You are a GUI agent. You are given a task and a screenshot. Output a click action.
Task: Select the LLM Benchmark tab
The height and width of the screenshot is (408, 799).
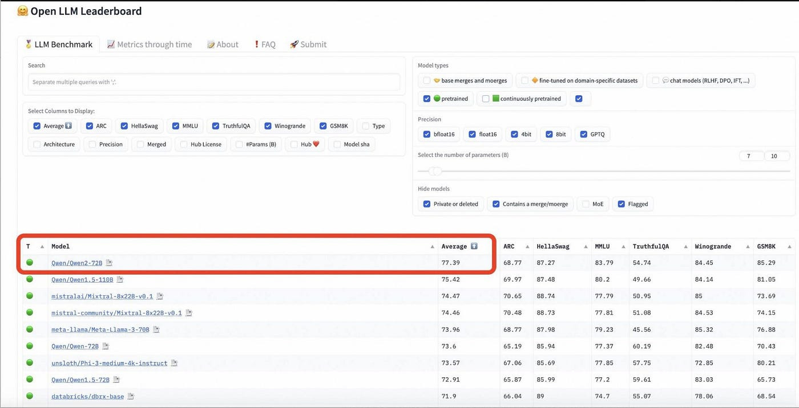[x=59, y=44]
